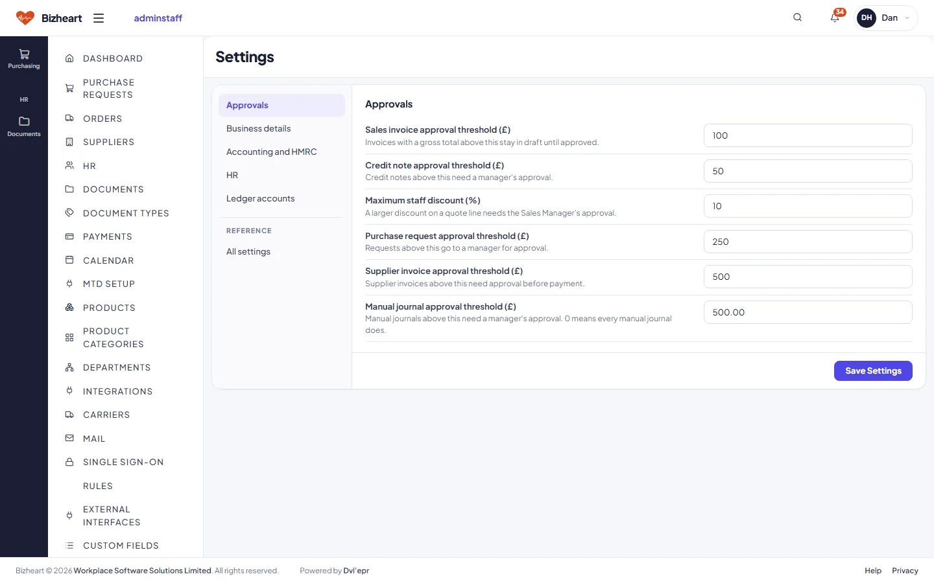Open All settings reference item
The width and height of the screenshot is (934, 583).
click(x=281, y=251)
